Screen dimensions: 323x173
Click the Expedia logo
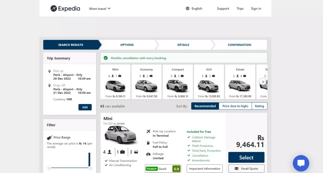[x=65, y=9]
